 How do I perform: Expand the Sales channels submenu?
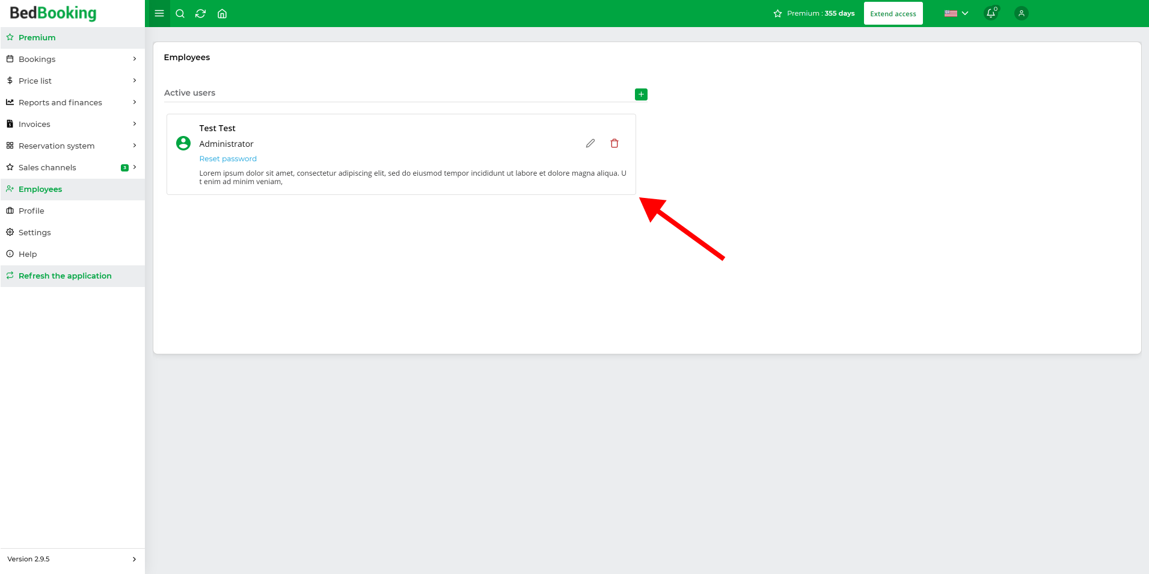tap(72, 167)
